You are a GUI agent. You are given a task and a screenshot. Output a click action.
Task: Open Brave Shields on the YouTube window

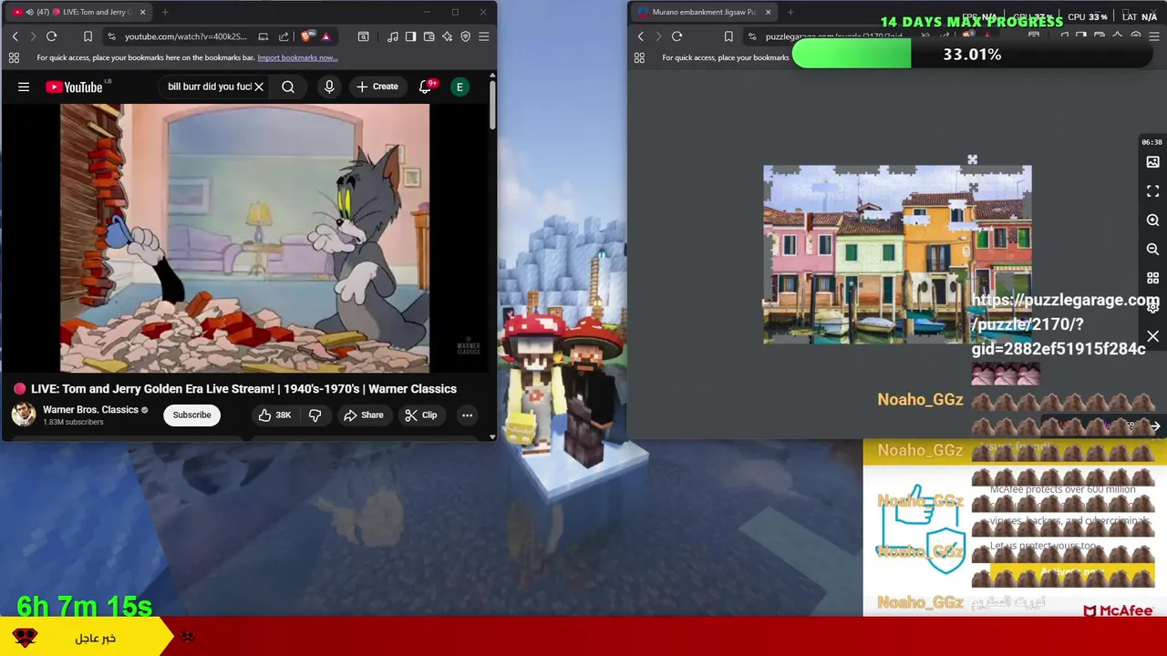click(306, 36)
